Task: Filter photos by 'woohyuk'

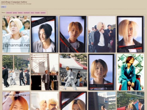Action: pos(27,12)
